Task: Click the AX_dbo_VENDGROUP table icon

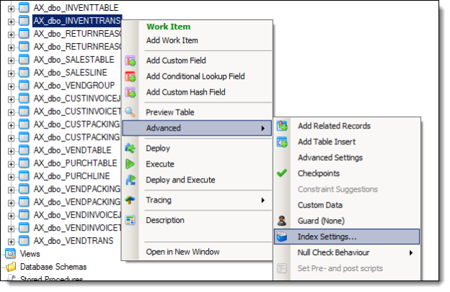Action: click(x=24, y=85)
